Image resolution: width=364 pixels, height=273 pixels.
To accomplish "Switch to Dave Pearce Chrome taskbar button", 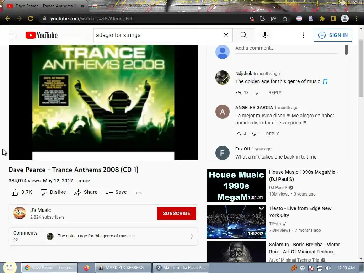I will tap(49, 268).
